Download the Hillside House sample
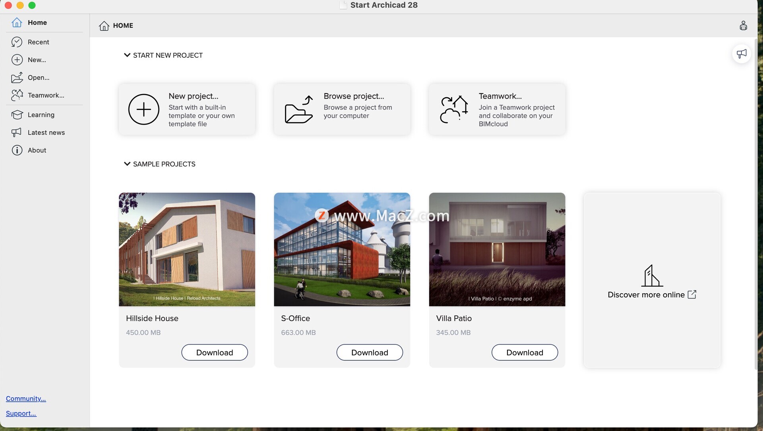The image size is (763, 431). [215, 352]
